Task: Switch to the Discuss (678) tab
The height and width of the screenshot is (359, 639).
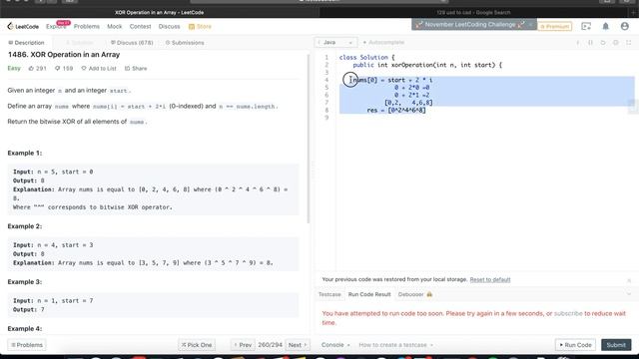Action: click(x=132, y=43)
